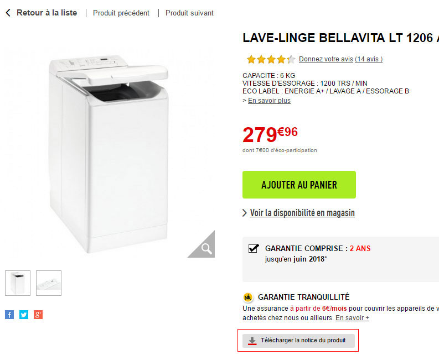Open En savoir + warranty insurance link
This screenshot has width=439, height=355.
point(352,318)
